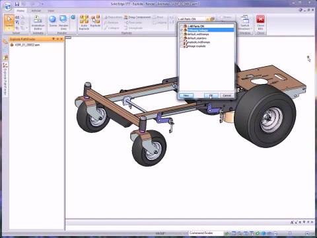Click the blue sphere view style icon
This screenshot has width=317, height=238.
pyautogui.click(x=264, y=233)
